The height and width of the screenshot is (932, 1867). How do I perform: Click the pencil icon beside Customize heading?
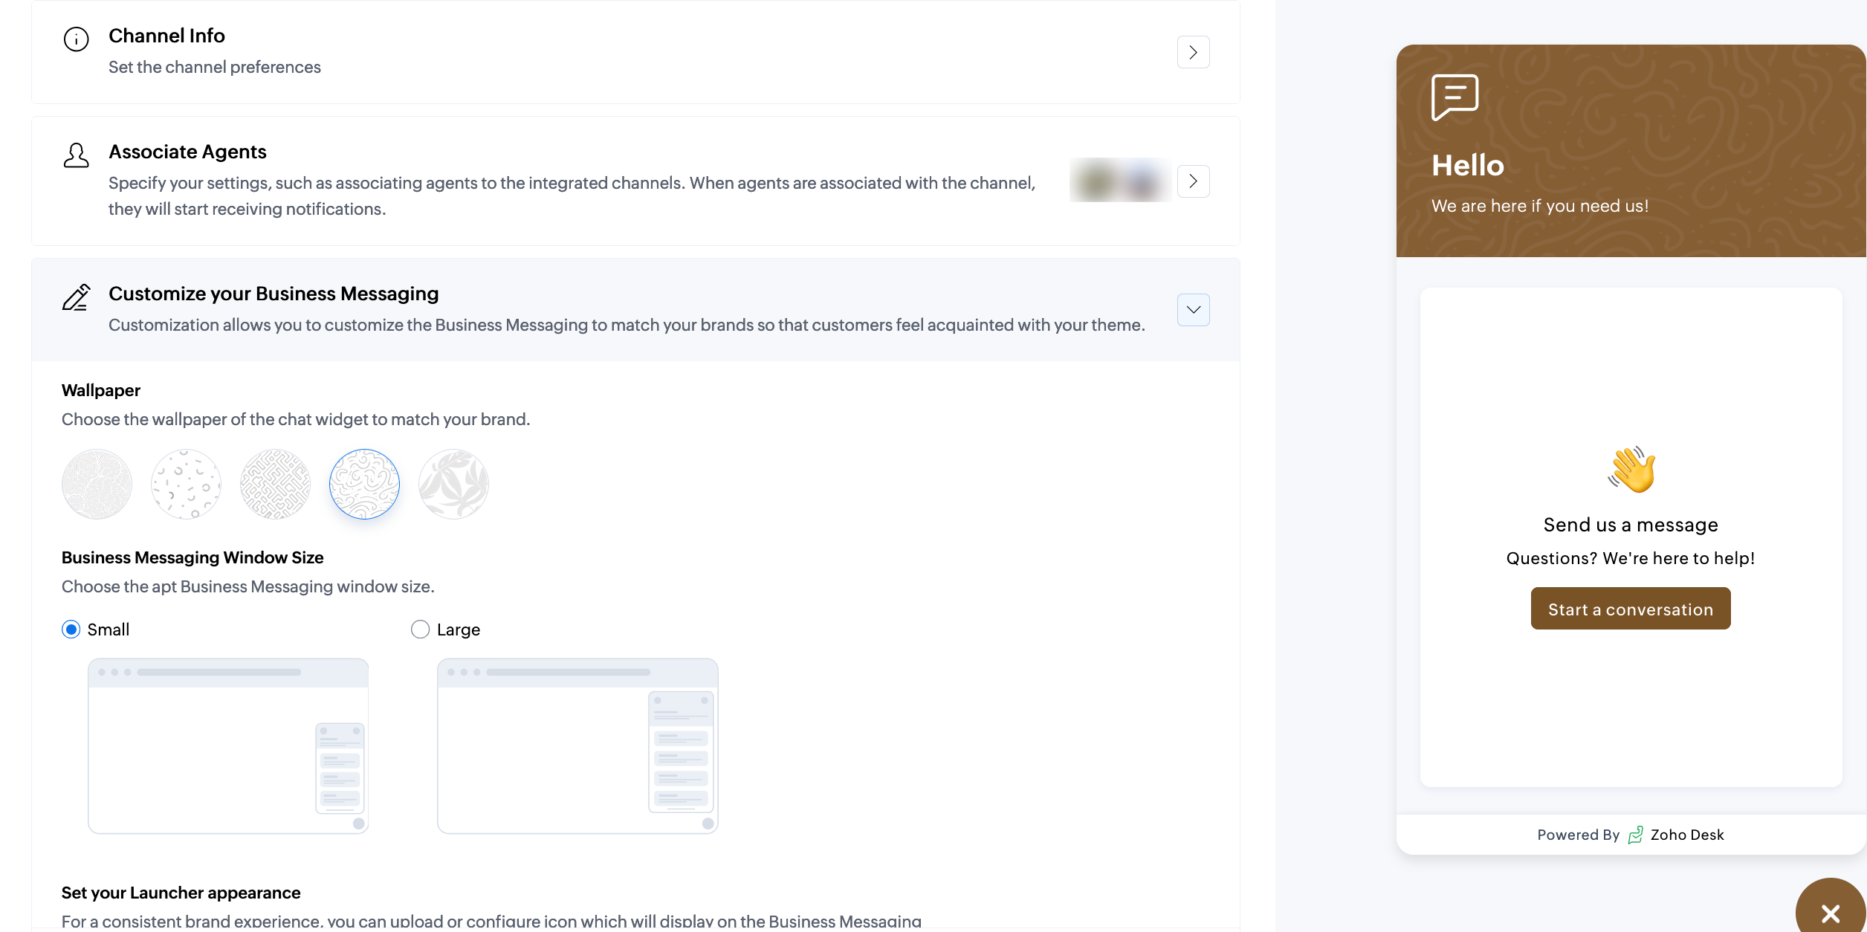tap(76, 297)
